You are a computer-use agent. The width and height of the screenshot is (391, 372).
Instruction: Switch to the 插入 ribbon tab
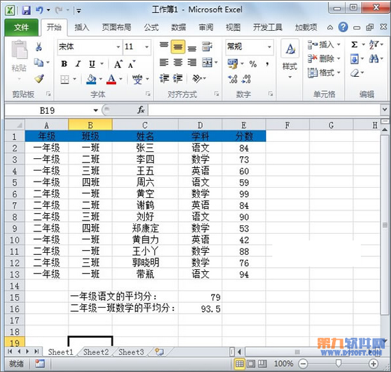pyautogui.click(x=82, y=27)
